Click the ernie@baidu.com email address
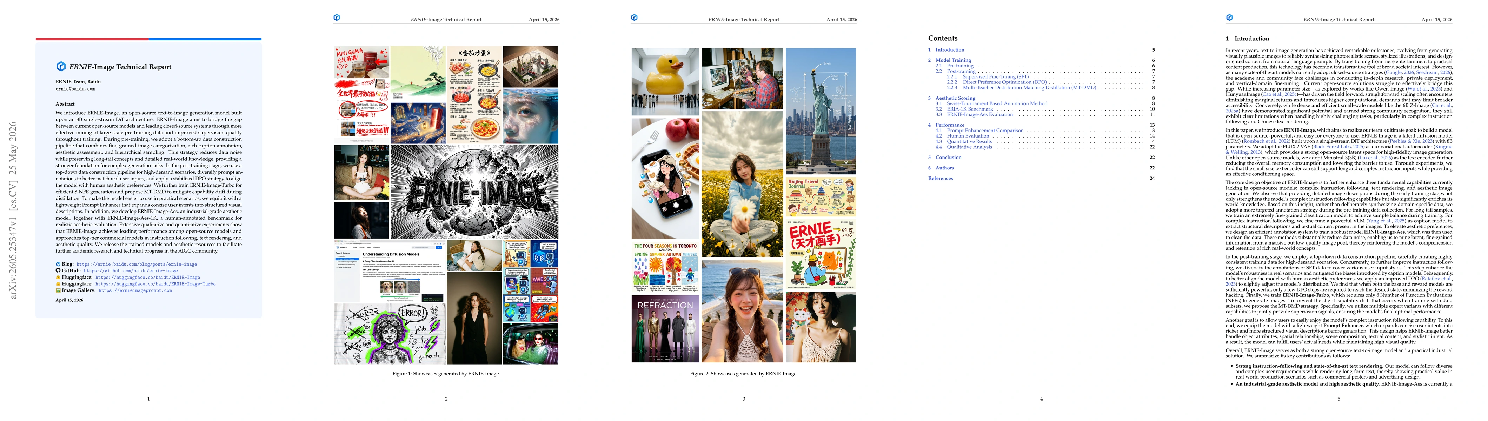The width and height of the screenshot is (1488, 421). point(75,89)
